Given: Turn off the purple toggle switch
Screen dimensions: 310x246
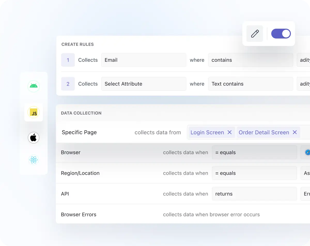Looking at the screenshot, I should click(x=281, y=34).
